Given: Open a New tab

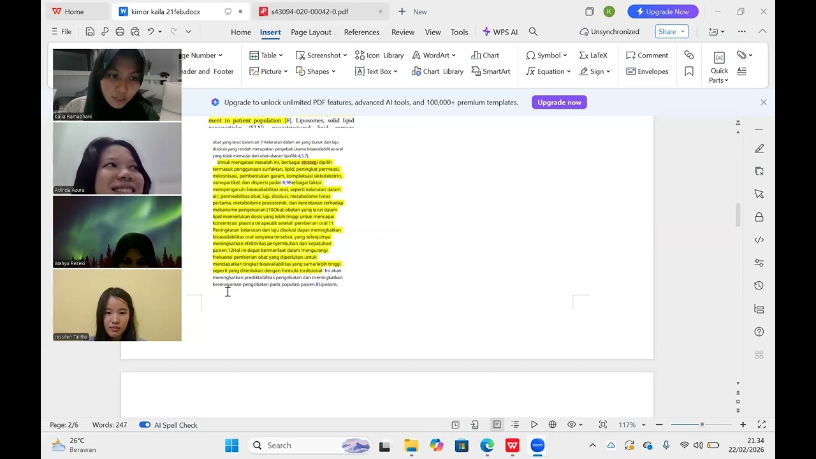Looking at the screenshot, I should [412, 11].
